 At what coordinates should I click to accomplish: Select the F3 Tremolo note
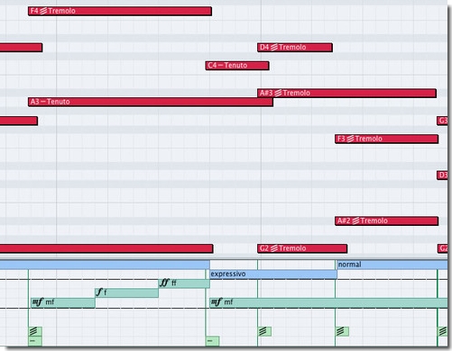click(x=386, y=139)
